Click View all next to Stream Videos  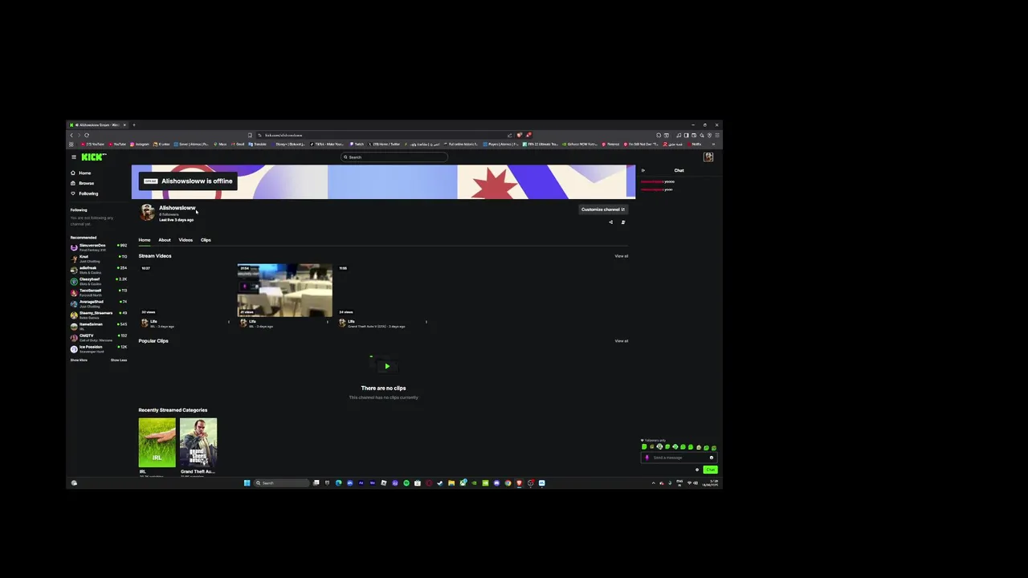tap(622, 256)
